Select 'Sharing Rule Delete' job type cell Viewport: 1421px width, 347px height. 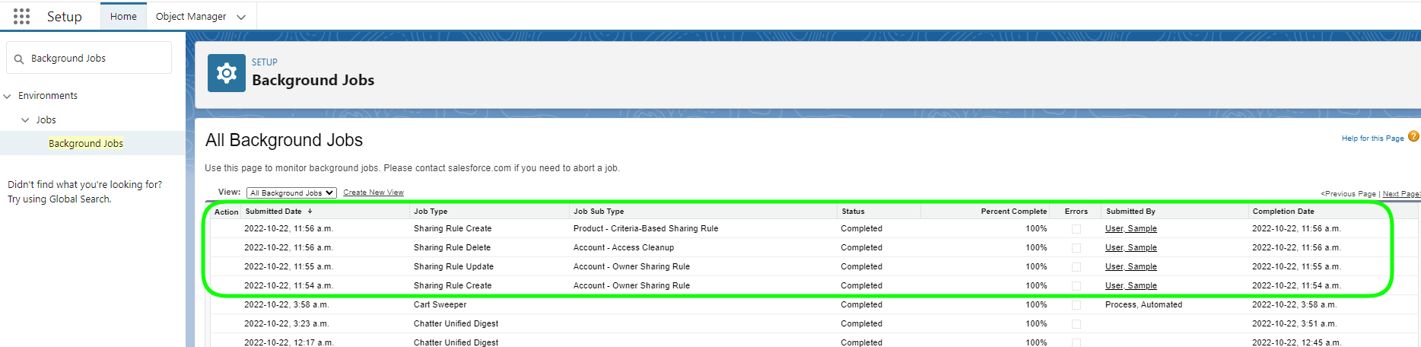(x=452, y=248)
